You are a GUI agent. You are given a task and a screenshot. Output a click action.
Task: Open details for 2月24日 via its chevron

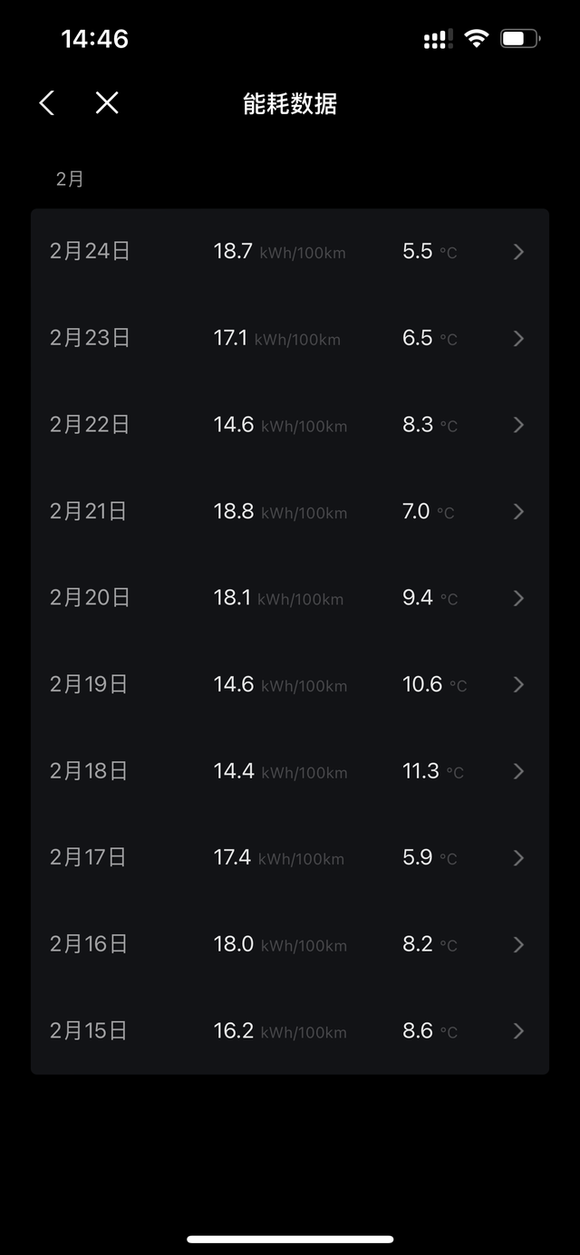(517, 251)
